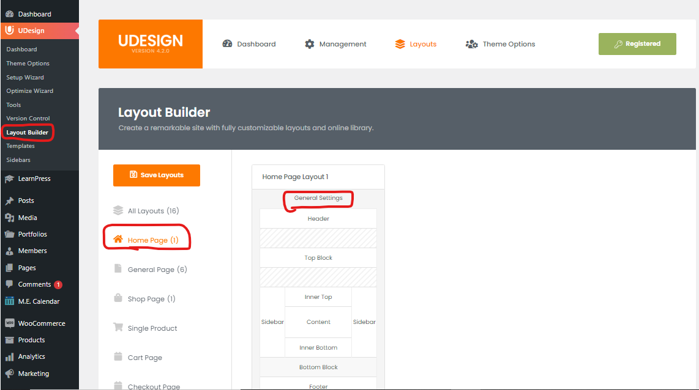Open Version Control submenu item
Image resolution: width=699 pixels, height=390 pixels.
point(28,119)
